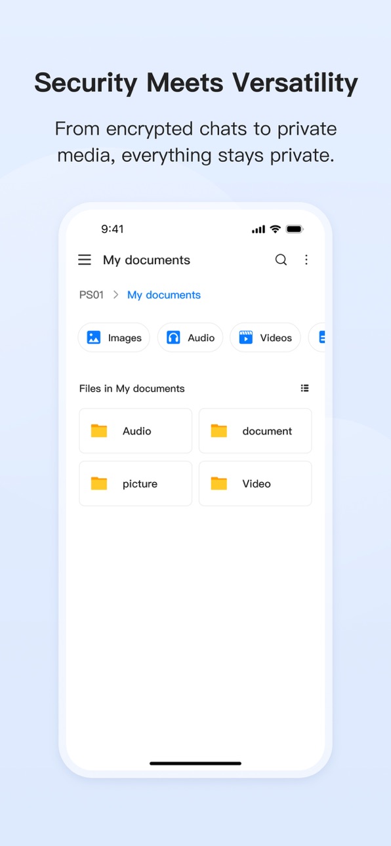Click the breadcrumb chevron separator
391x846 pixels.
pyautogui.click(x=115, y=295)
